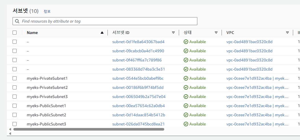Open VPC link in myeks-PublicSubnet1 row

257,106
